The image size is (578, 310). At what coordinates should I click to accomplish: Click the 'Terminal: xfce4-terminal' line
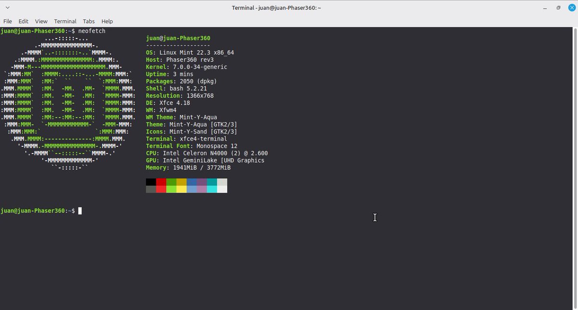[x=186, y=139]
